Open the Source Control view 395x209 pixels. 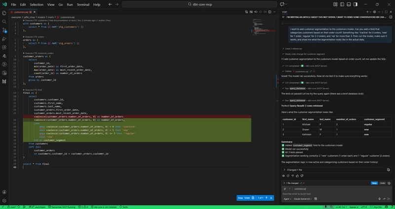click(x=4, y=30)
